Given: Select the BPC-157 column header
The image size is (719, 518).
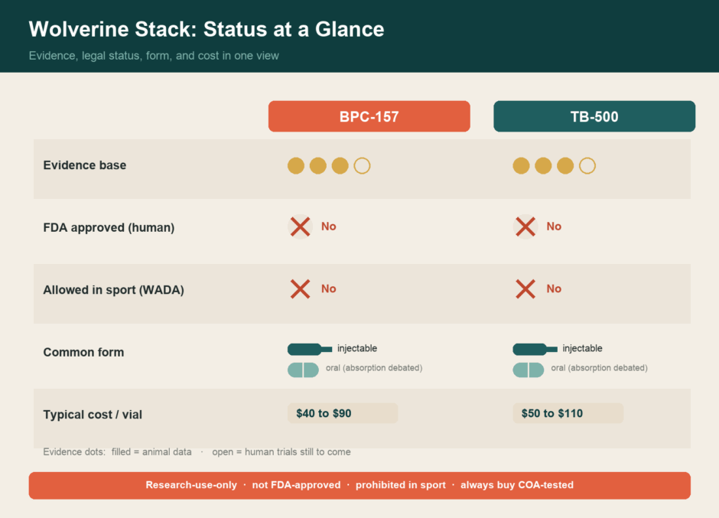Looking at the screenshot, I should pyautogui.click(x=369, y=116).
